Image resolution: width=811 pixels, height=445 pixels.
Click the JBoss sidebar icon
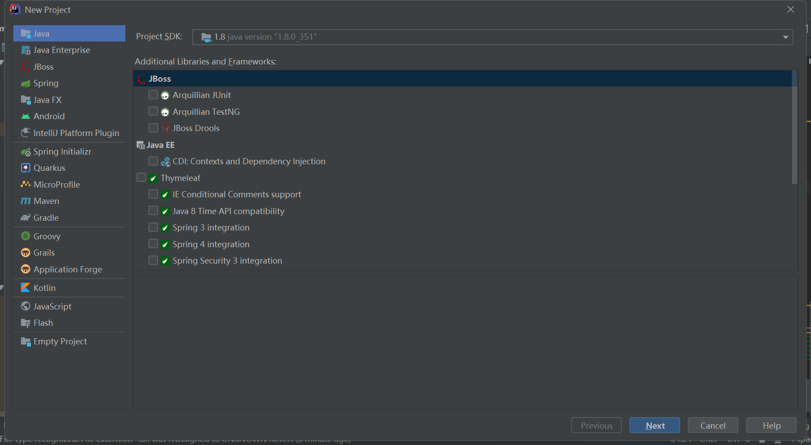26,67
